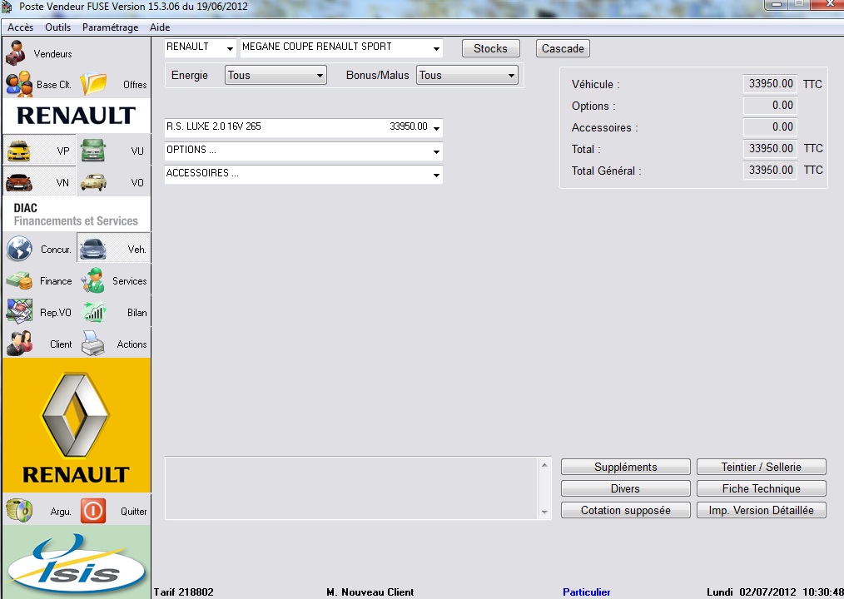
Task: Click the Particulier status text
Action: [x=586, y=592]
